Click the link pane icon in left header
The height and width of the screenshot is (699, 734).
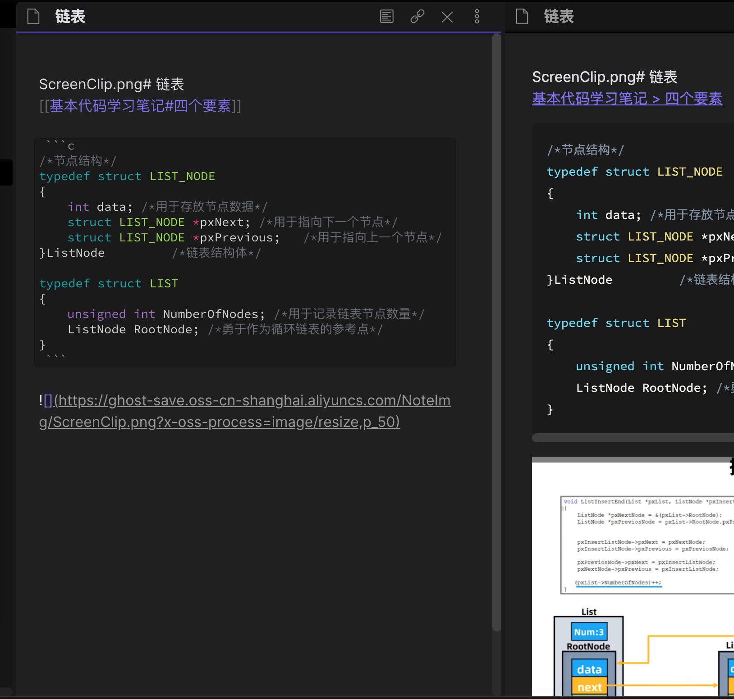click(417, 17)
